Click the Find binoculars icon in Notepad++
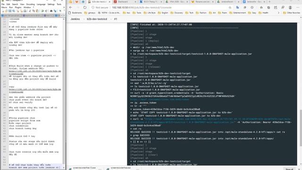 click(51, 11)
